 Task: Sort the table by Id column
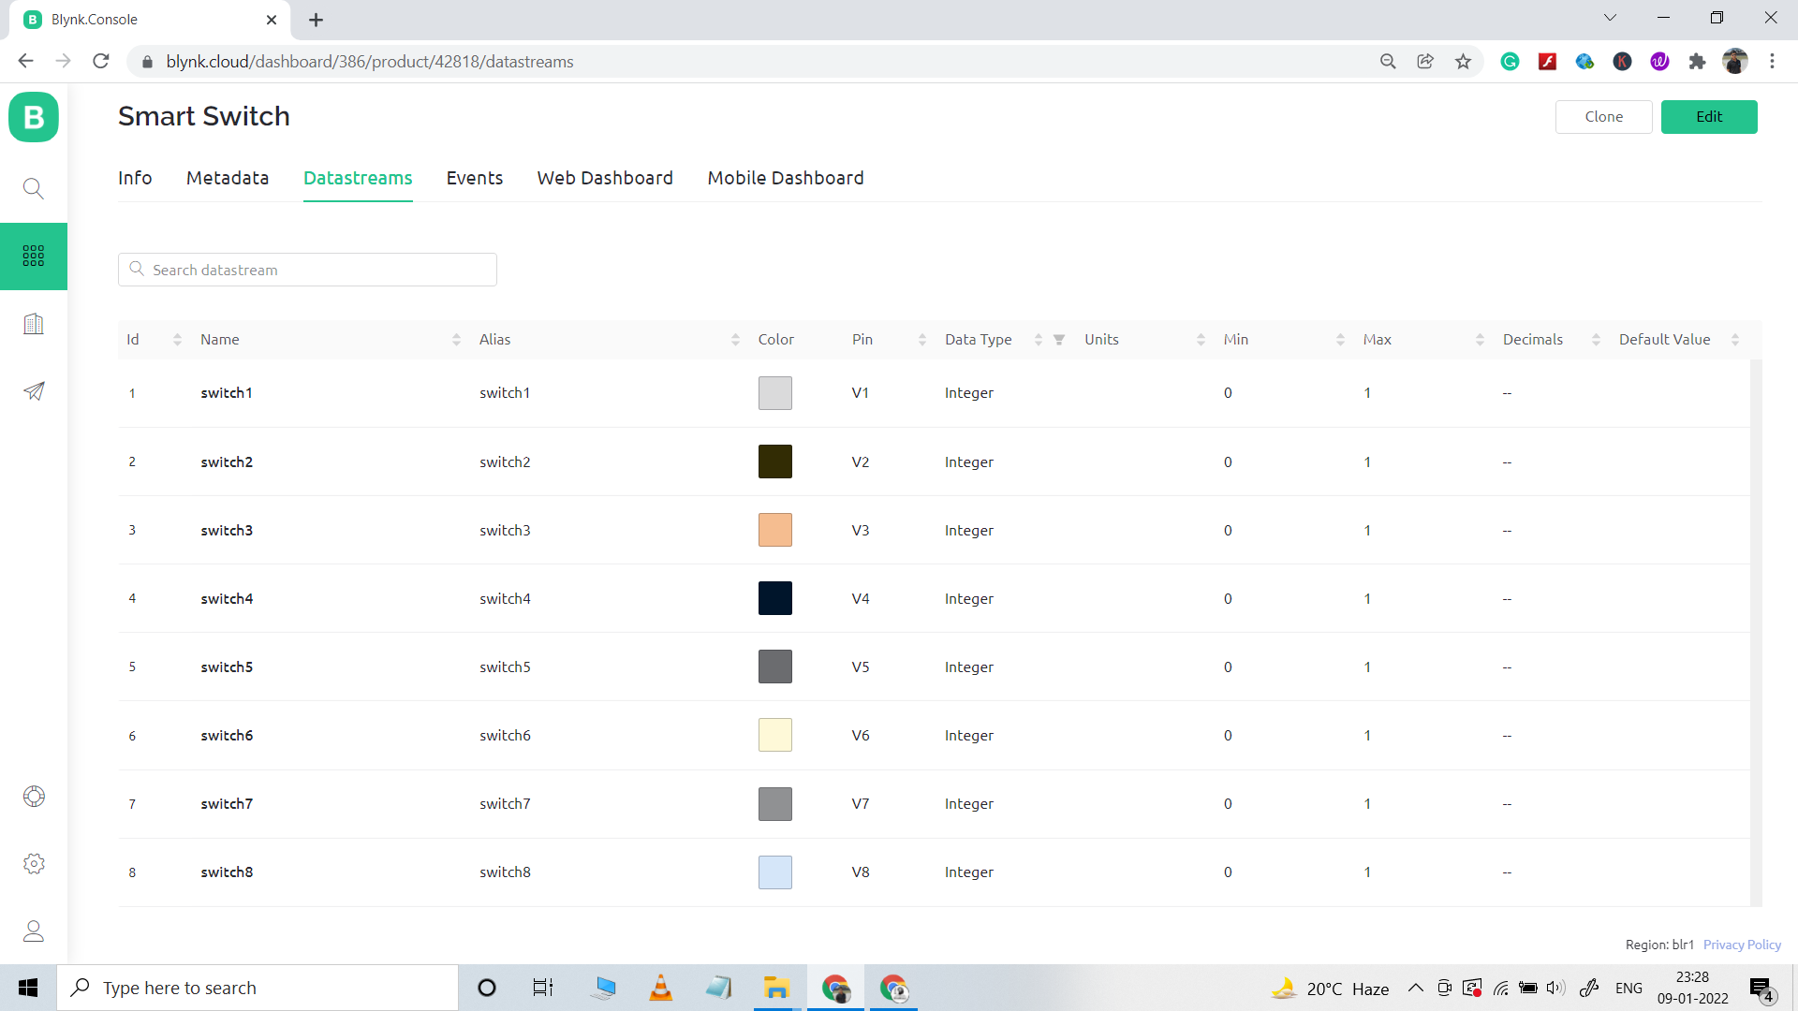[177, 340]
